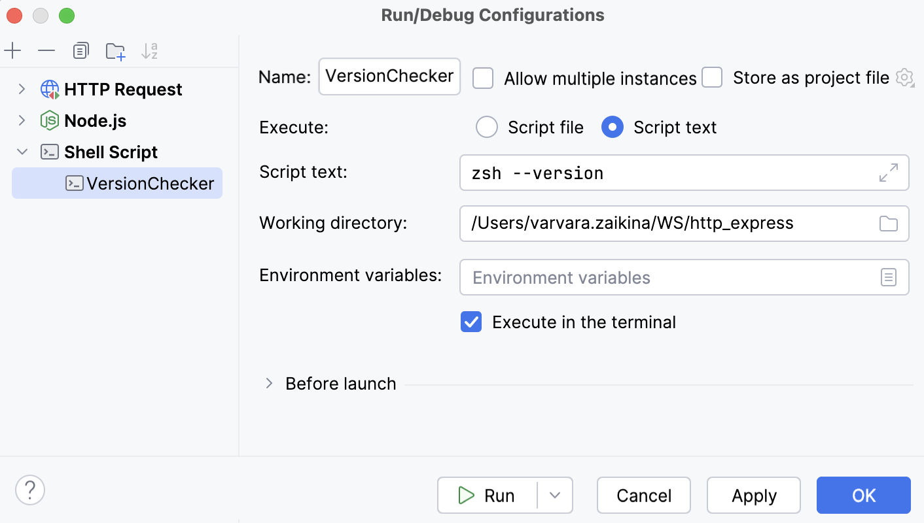The image size is (924, 523).
Task: Add a new run configuration
Action: pos(12,50)
